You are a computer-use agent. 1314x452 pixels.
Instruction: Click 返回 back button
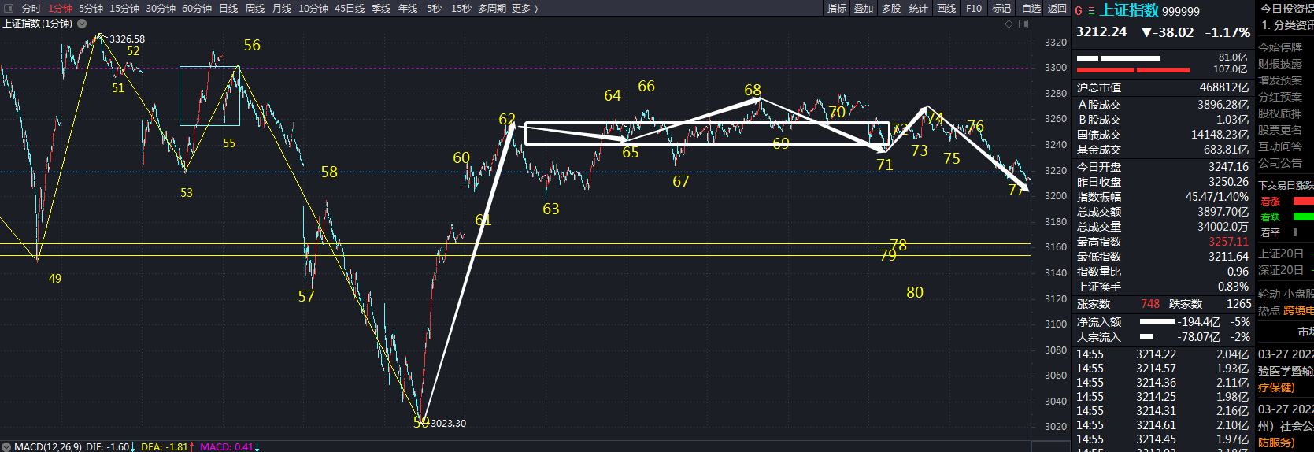[x=1057, y=8]
